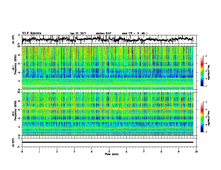Click the ch.1 color bar unit label
Image resolution: width=221 pixels, height=170 pixels.
[209, 72]
